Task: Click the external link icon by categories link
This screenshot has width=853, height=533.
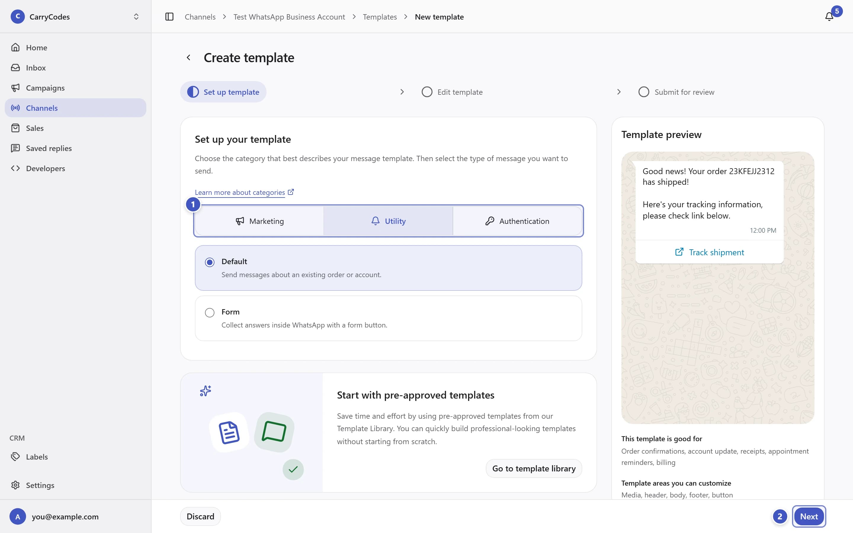Action: coord(291,192)
